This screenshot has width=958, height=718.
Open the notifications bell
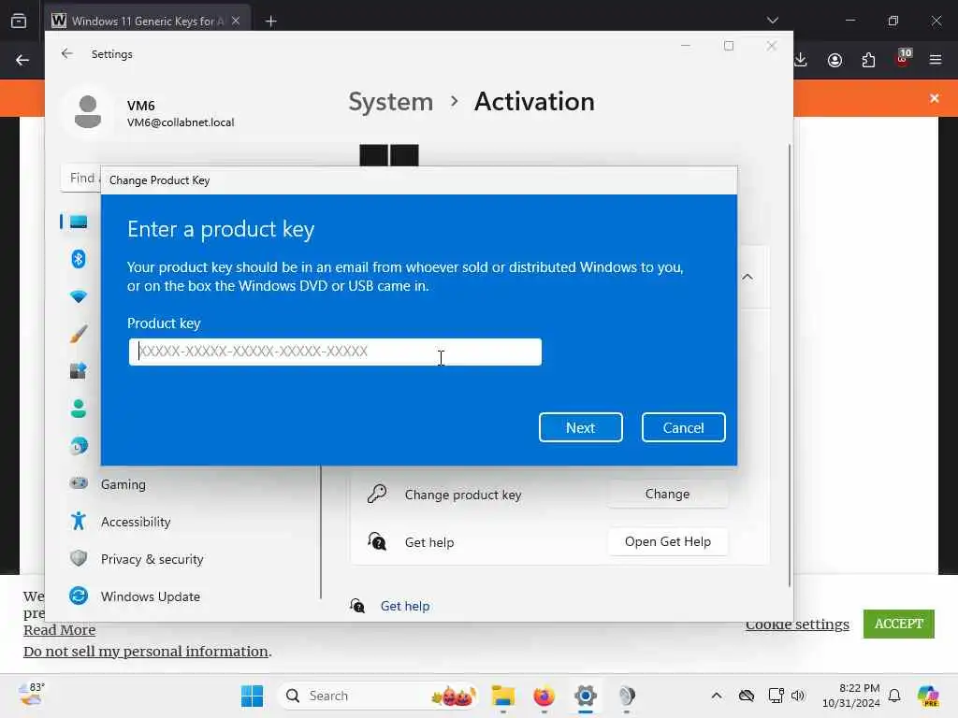pos(894,696)
